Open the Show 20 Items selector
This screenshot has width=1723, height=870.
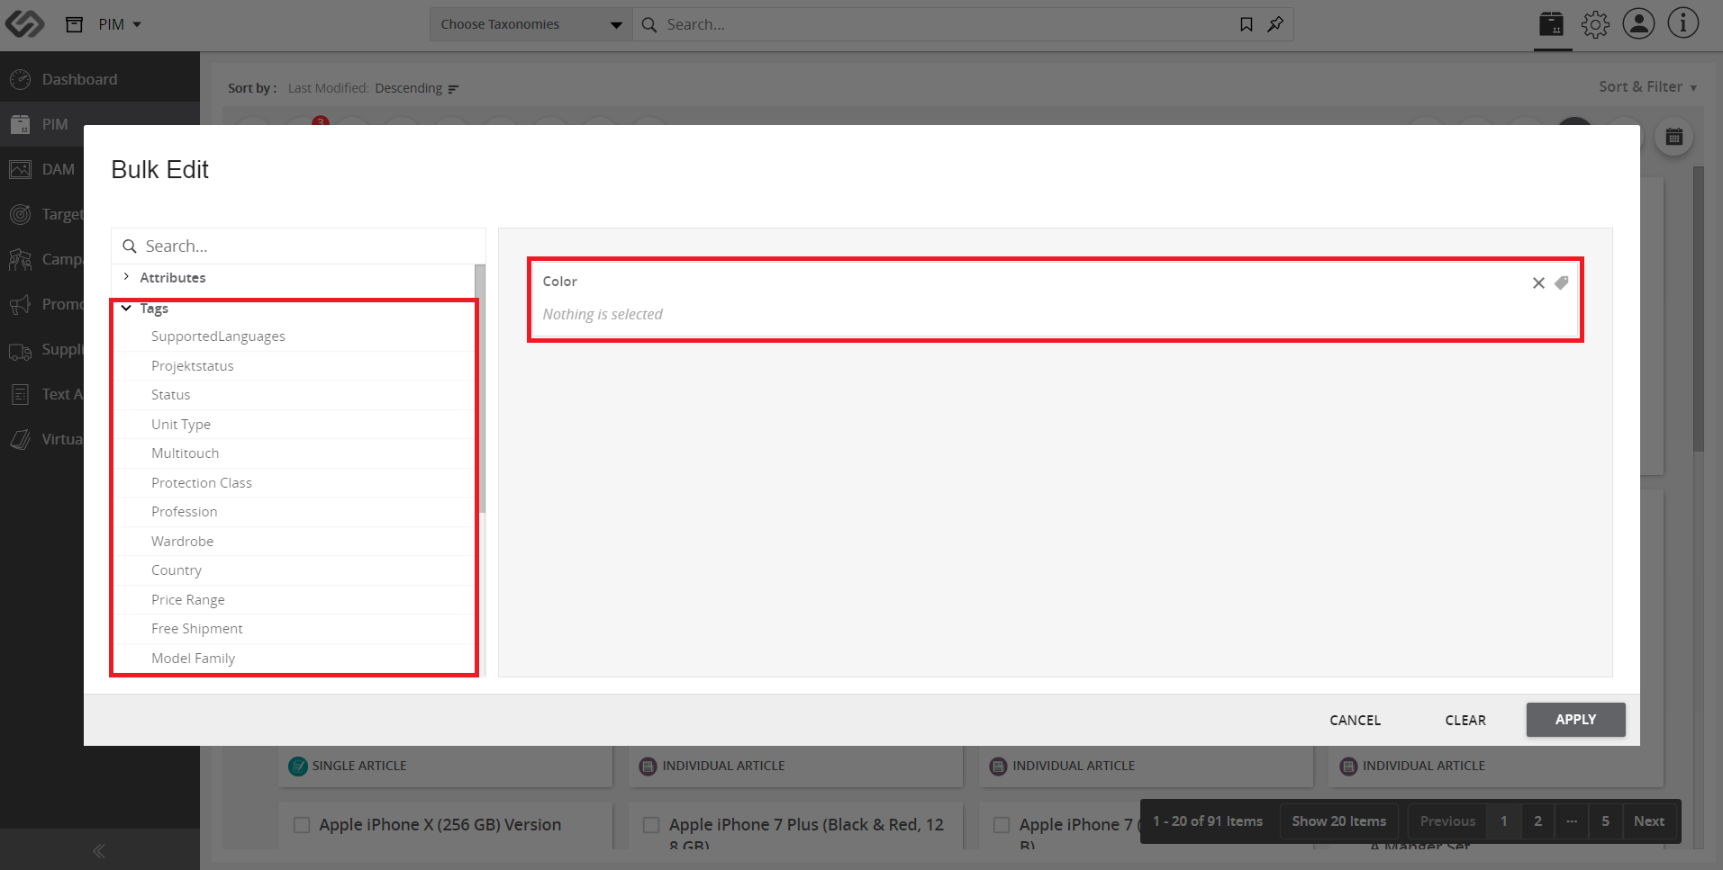1338,821
